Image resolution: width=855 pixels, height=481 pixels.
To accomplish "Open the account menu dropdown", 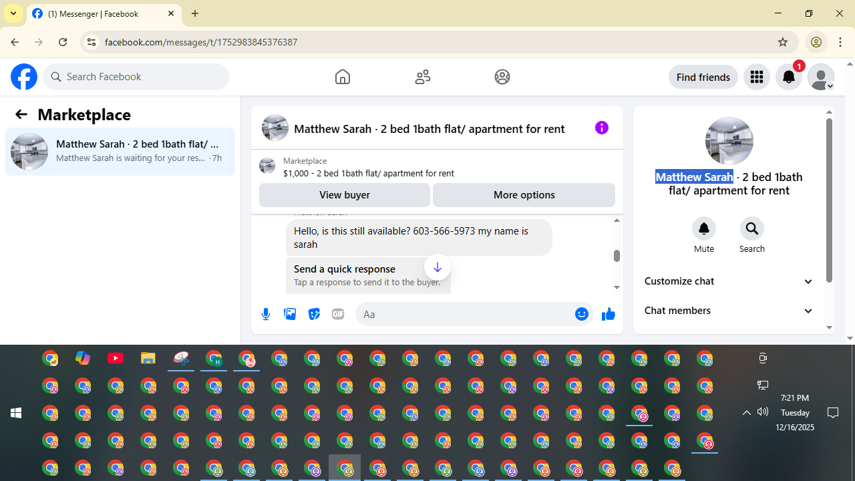I will [x=821, y=77].
